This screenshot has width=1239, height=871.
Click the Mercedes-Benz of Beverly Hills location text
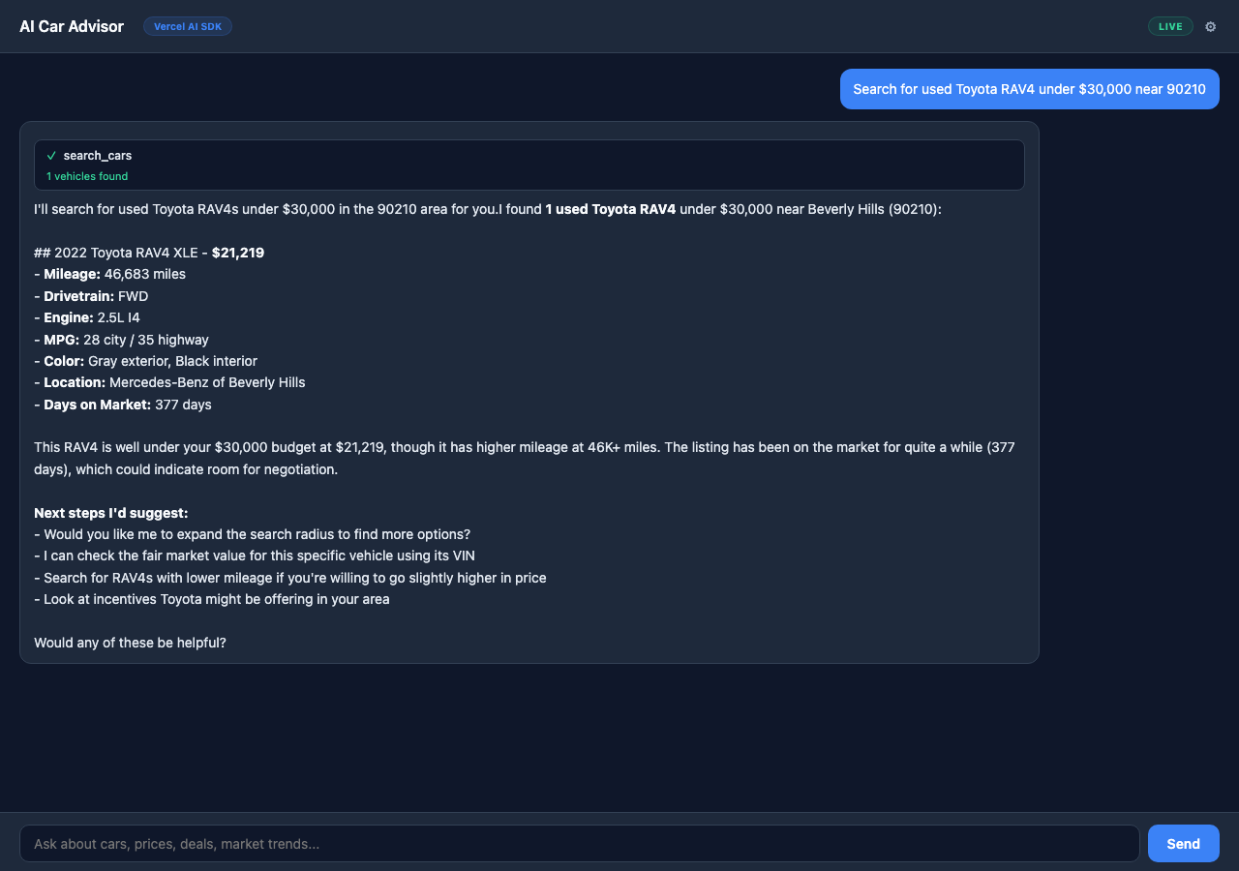pyautogui.click(x=206, y=382)
